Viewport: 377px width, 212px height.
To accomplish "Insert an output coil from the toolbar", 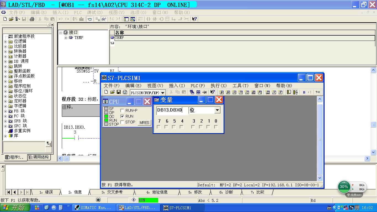I will pos(161,19).
